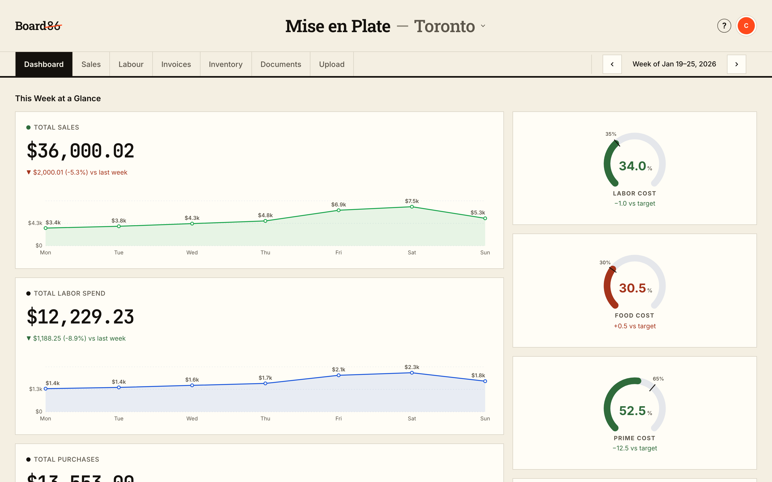772x482 pixels.
Task: Click the sales chart Sun $5.3k point
Action: pos(485,218)
